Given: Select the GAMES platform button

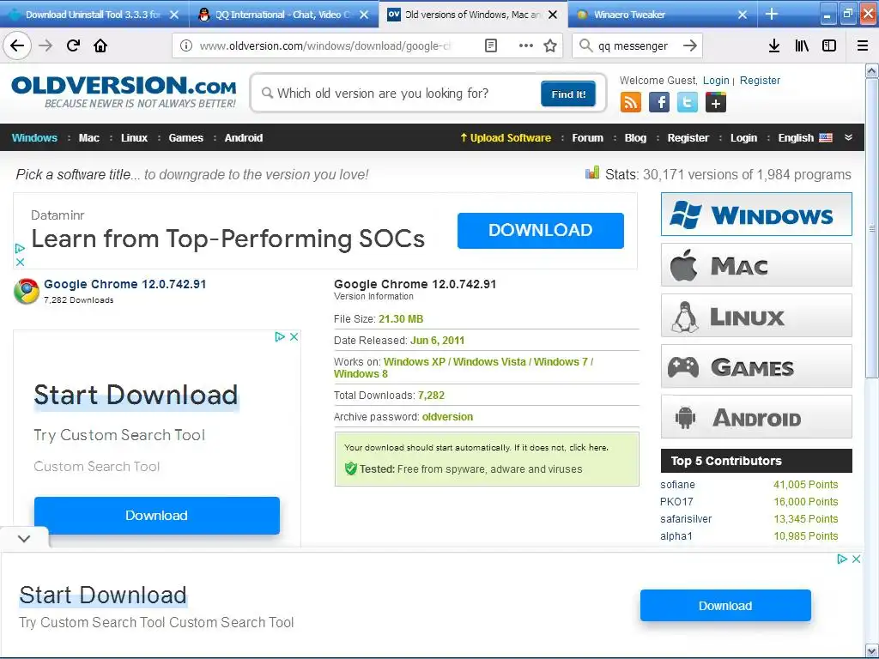Looking at the screenshot, I should (756, 366).
